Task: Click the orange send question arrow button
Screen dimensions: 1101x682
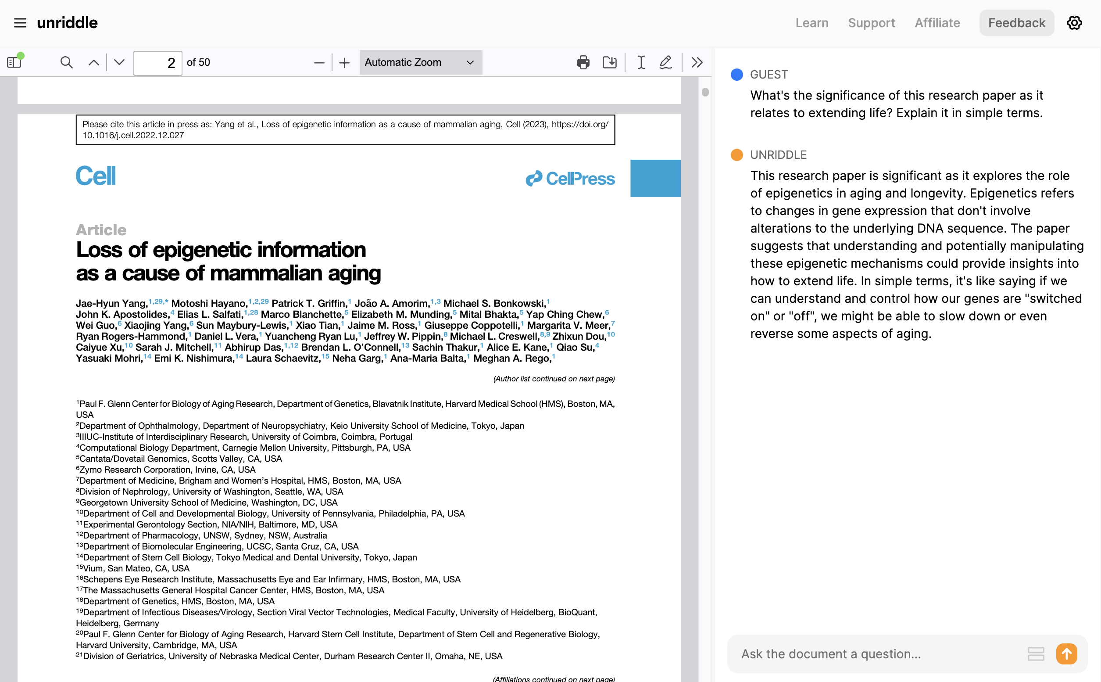Action: point(1066,653)
